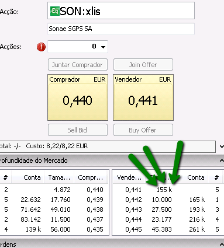Viewport: 224px width, 248px height.
Task: Click cumulative ask value 261 k
Action: [x=197, y=229]
